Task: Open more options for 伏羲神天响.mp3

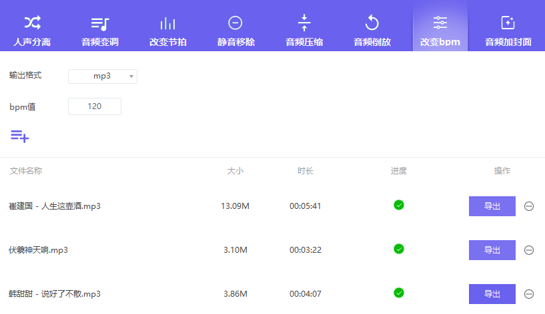Action: 529,250
